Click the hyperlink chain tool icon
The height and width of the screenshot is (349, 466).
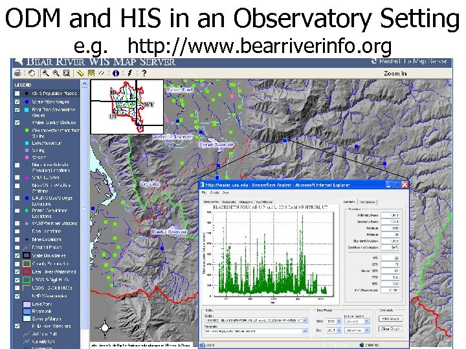click(102, 73)
